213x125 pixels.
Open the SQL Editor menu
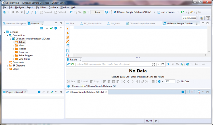(41, 7)
